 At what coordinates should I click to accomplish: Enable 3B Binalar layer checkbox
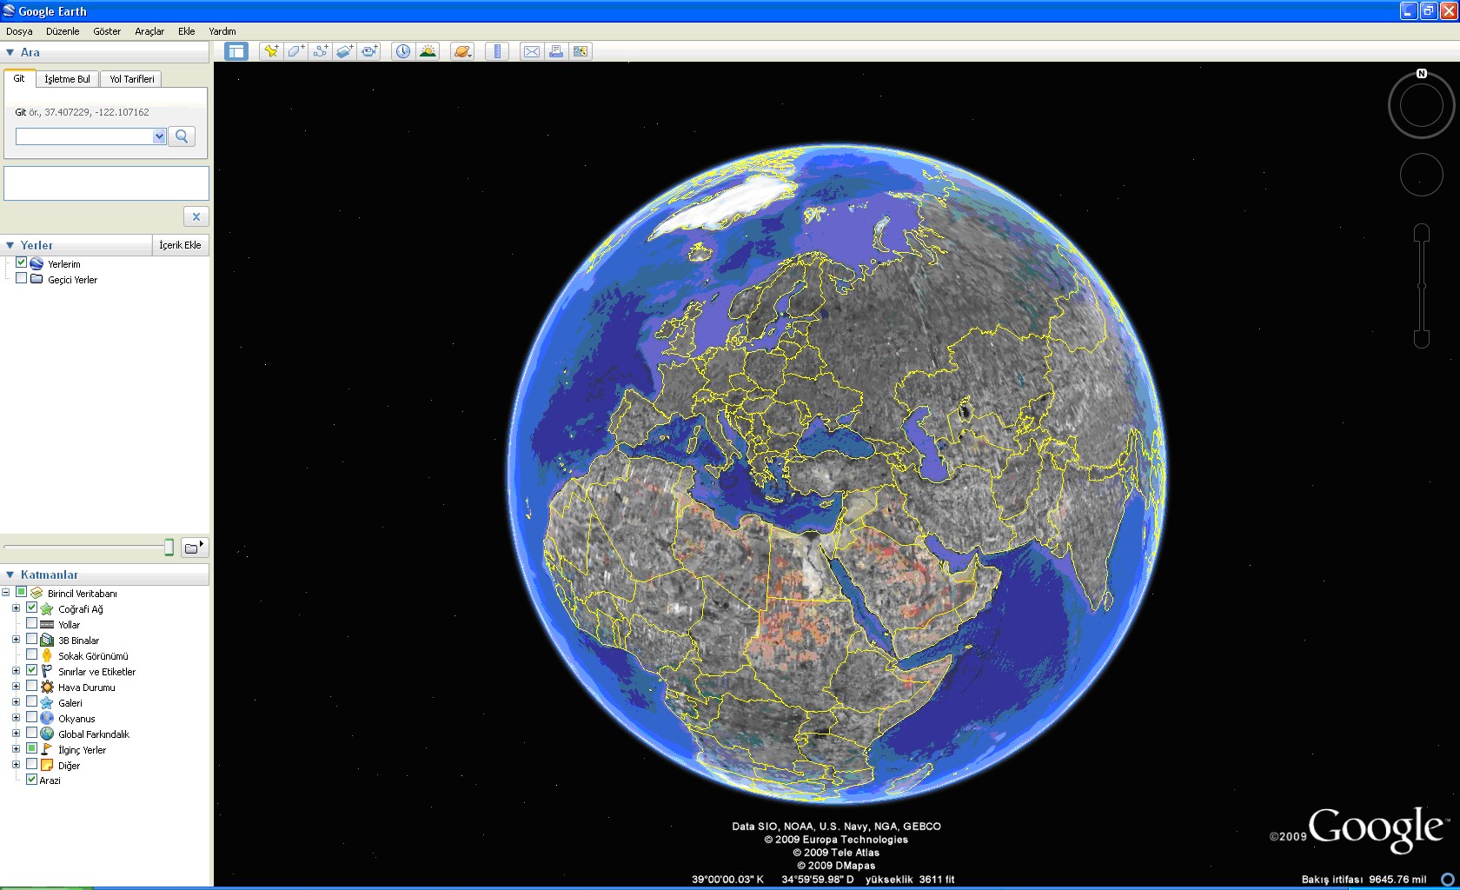(x=31, y=639)
